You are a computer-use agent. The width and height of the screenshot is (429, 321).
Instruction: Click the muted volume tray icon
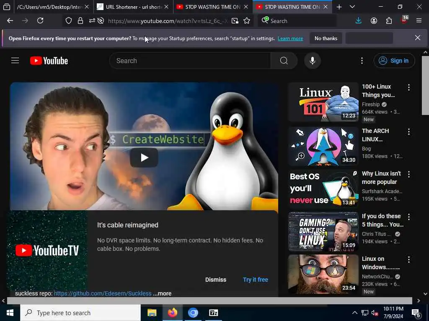[375, 313]
